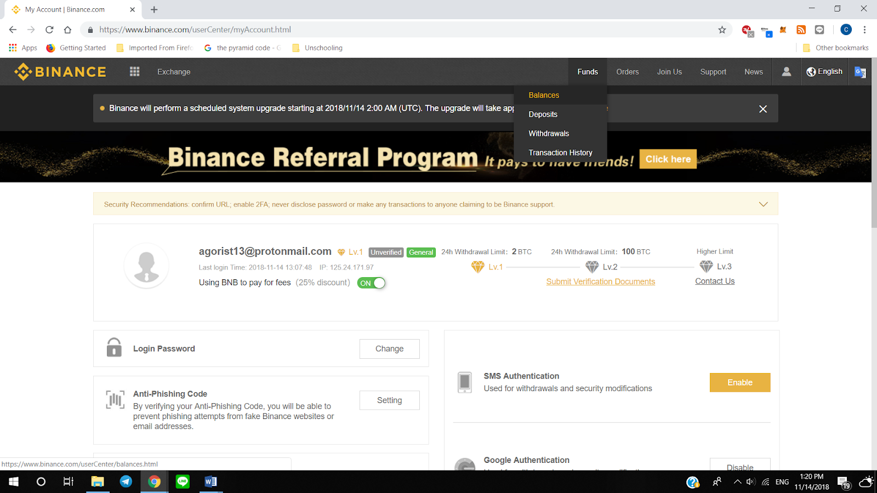Open Windows Start menu
Image resolution: width=877 pixels, height=493 pixels.
14,481
